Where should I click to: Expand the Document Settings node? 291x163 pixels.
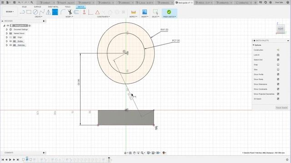pos(7,29)
